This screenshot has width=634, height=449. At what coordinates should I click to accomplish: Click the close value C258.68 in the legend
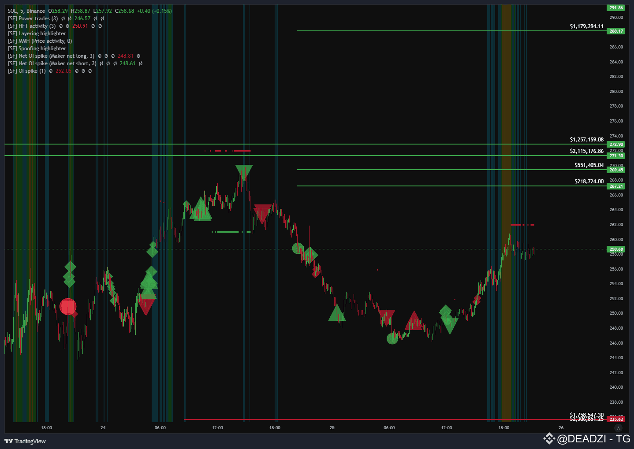[x=125, y=11]
